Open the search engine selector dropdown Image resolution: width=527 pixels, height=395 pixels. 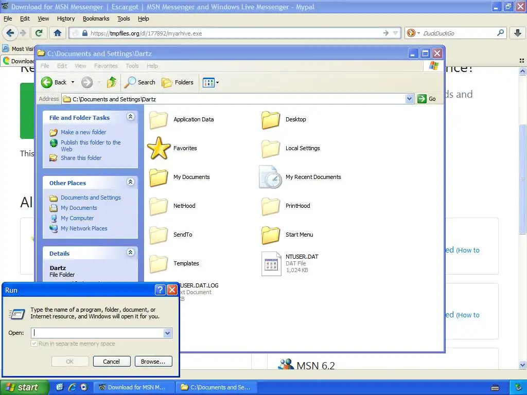click(x=418, y=33)
